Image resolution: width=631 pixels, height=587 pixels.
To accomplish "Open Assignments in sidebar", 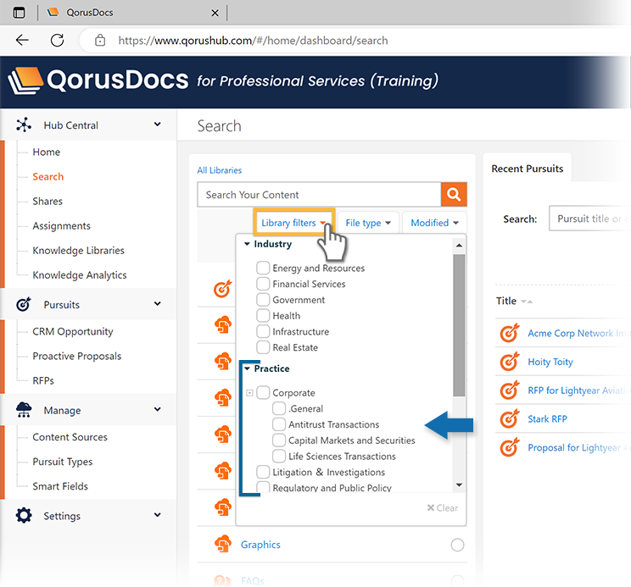I will [62, 226].
